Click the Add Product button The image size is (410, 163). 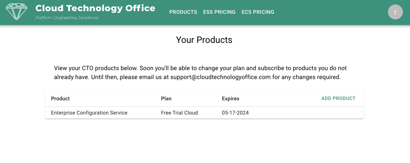(x=338, y=98)
